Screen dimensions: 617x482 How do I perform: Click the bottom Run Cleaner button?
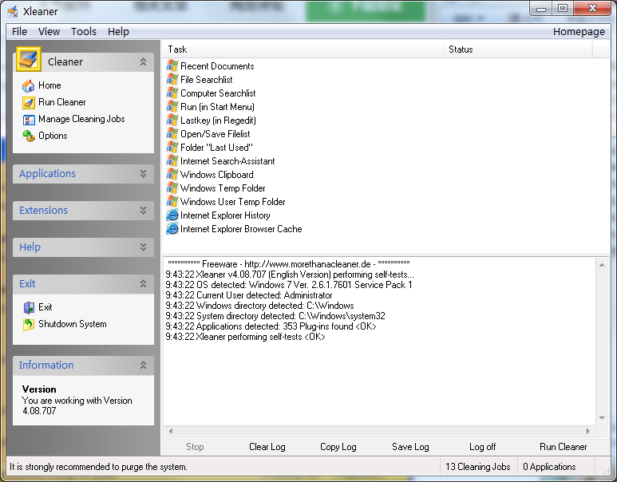[563, 447]
